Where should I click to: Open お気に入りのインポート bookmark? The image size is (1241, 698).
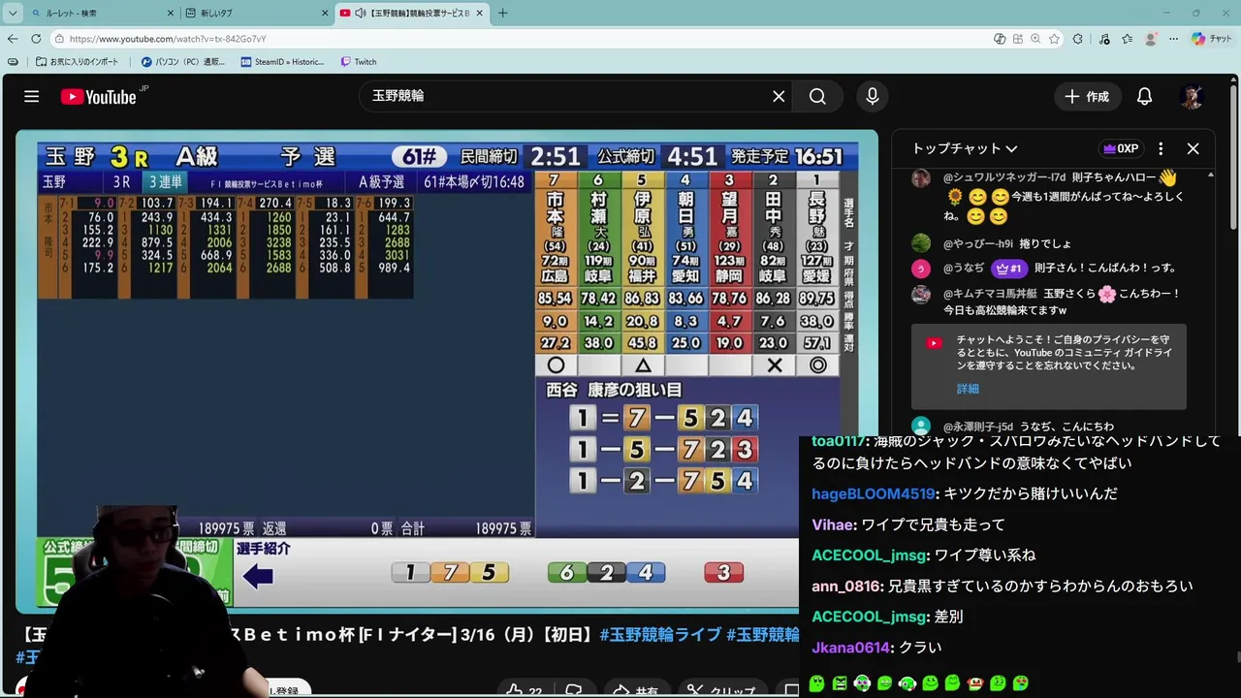(x=77, y=62)
